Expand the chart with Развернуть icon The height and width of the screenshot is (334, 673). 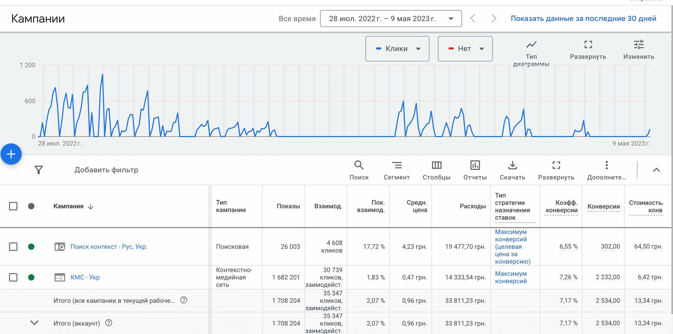588,44
